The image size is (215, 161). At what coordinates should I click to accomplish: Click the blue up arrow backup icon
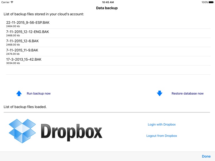coord(19,94)
